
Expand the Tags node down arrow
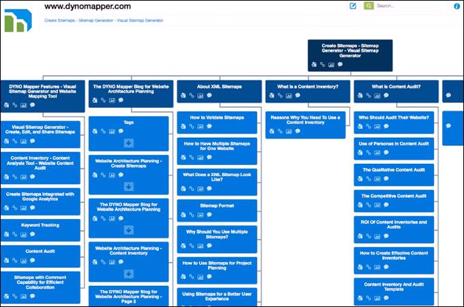(x=129, y=143)
